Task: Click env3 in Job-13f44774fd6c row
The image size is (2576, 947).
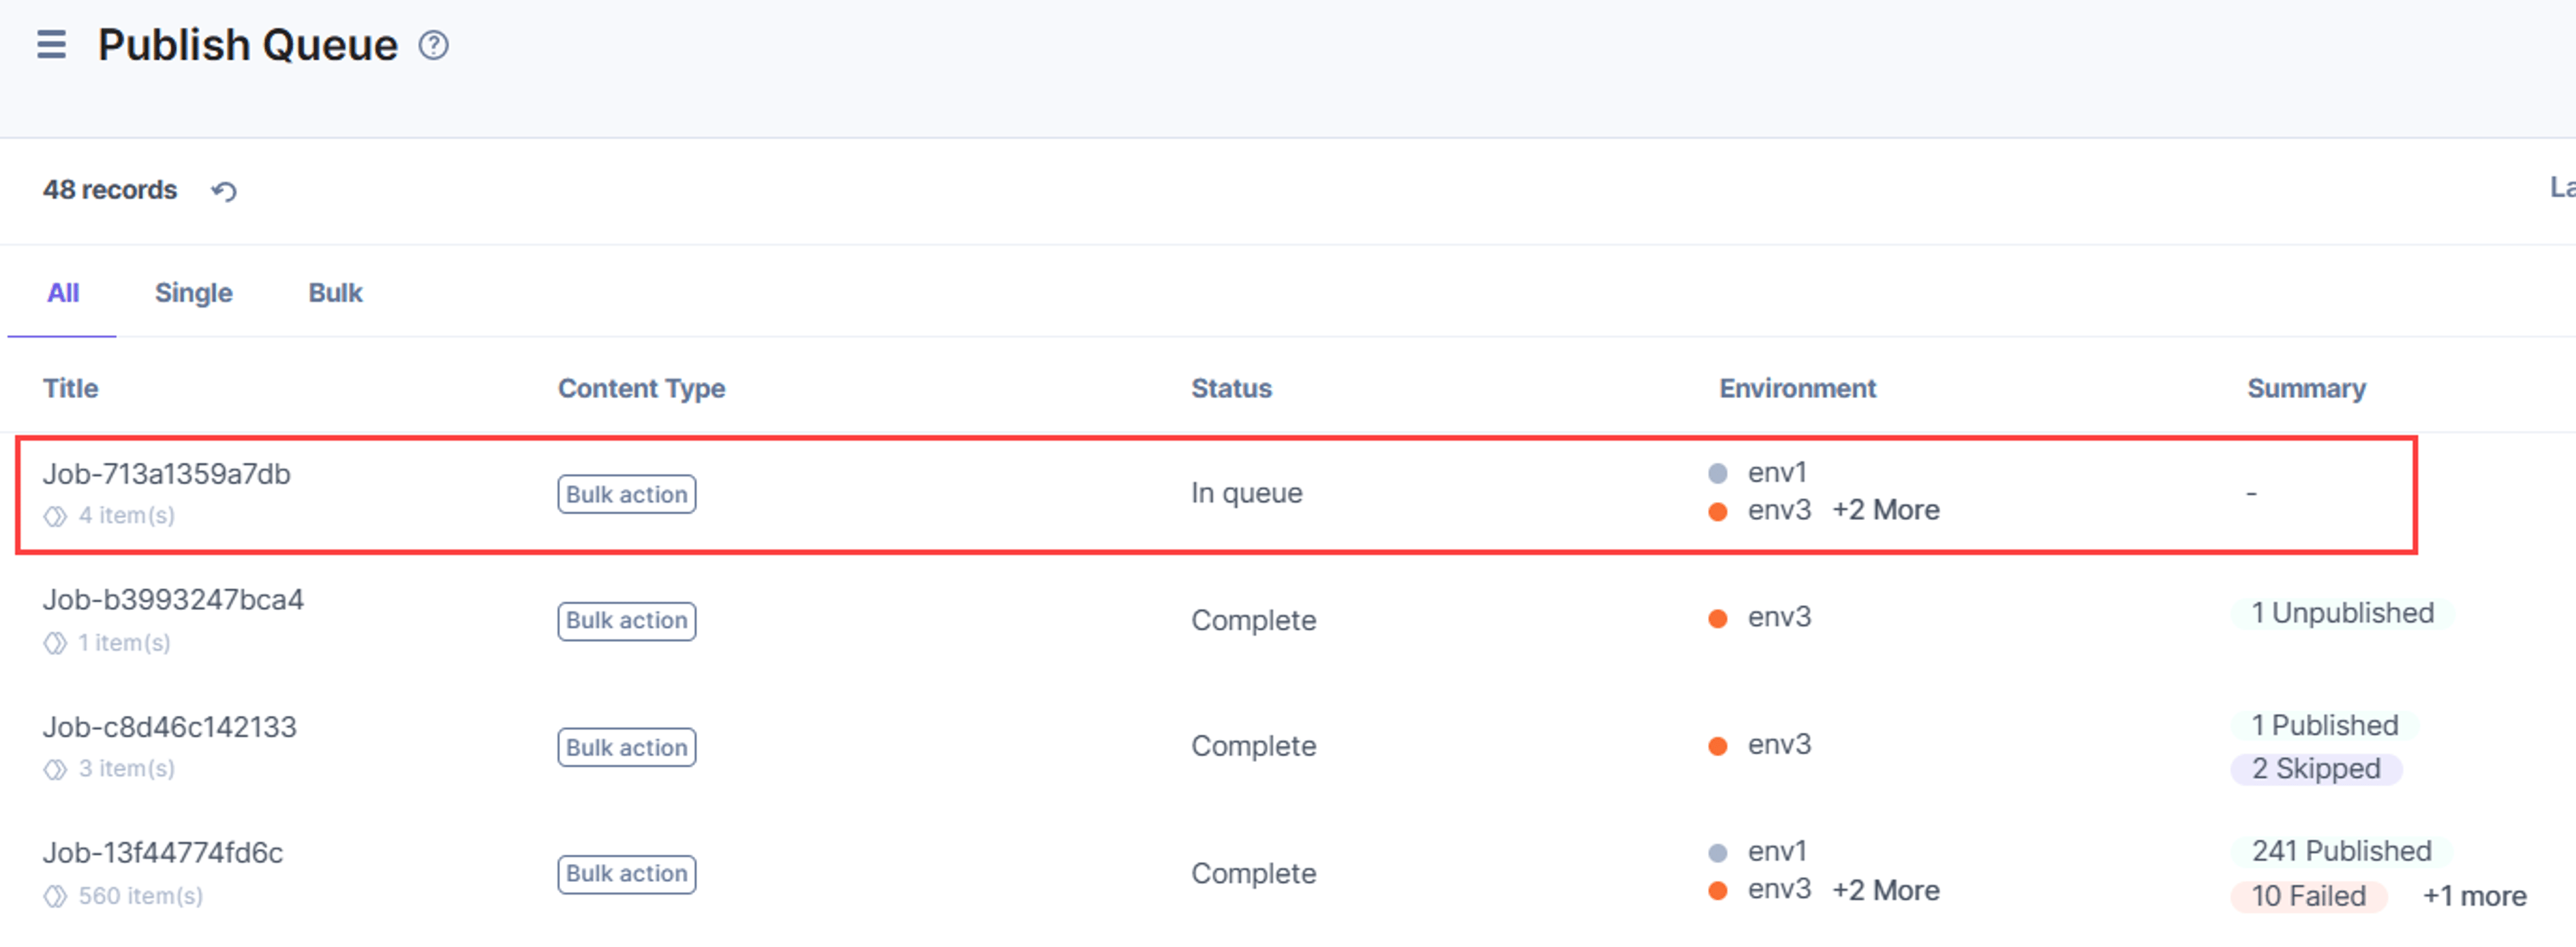Action: pos(1779,889)
